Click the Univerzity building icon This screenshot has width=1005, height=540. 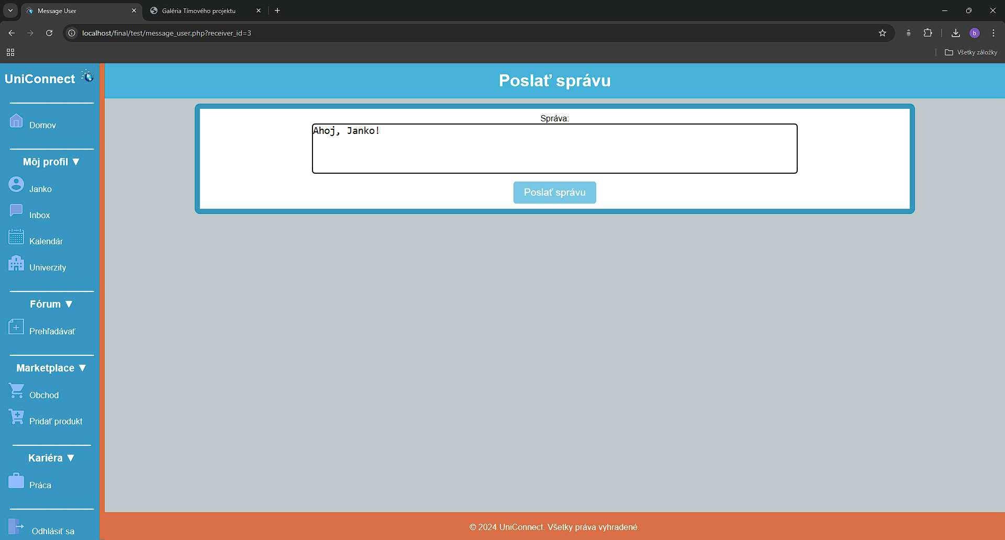click(x=16, y=263)
